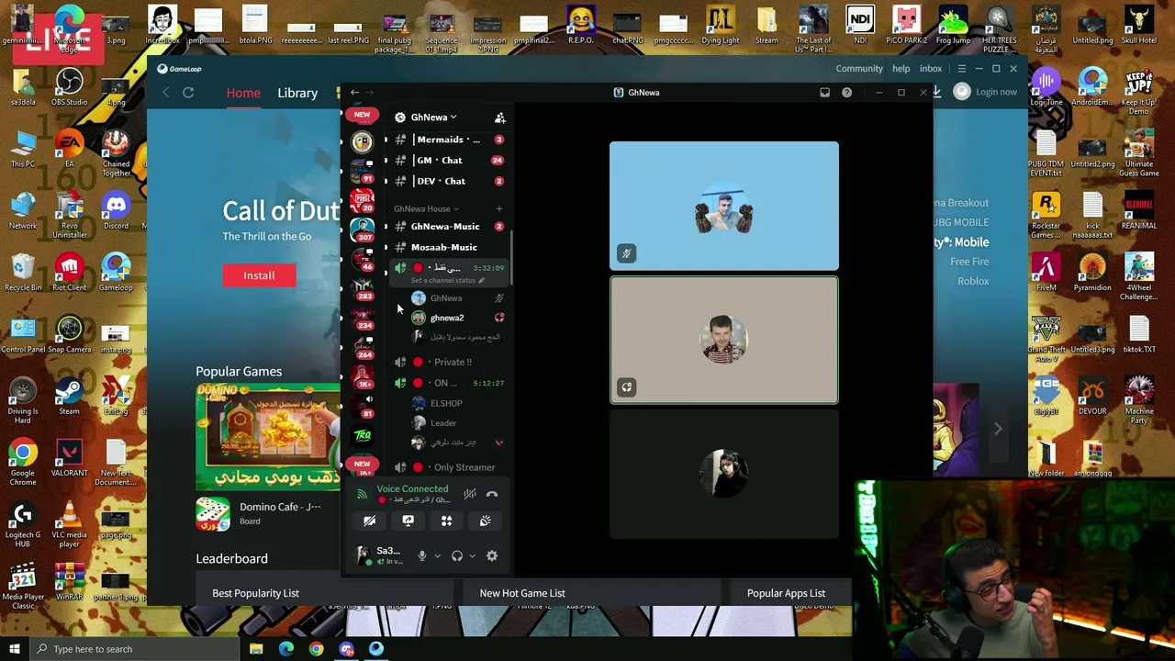Invite people to the GhNewa server
The width and height of the screenshot is (1175, 661).
(x=499, y=118)
